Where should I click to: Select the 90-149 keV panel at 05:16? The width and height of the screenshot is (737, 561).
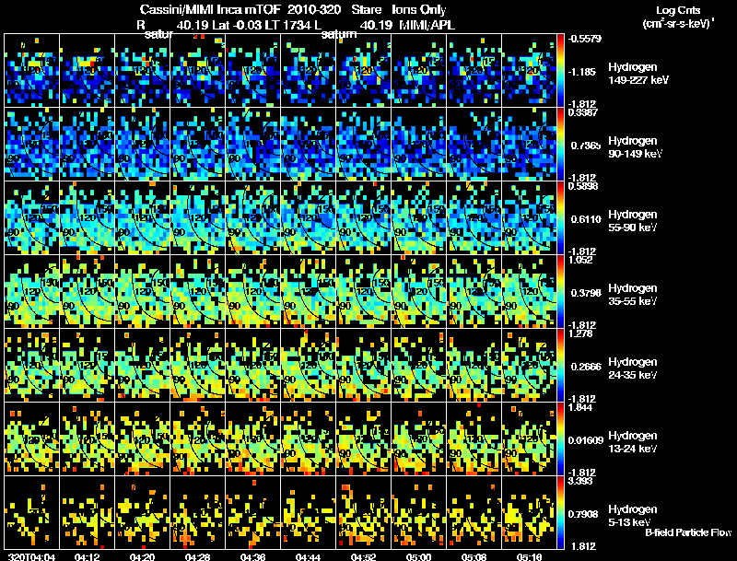click(529, 145)
